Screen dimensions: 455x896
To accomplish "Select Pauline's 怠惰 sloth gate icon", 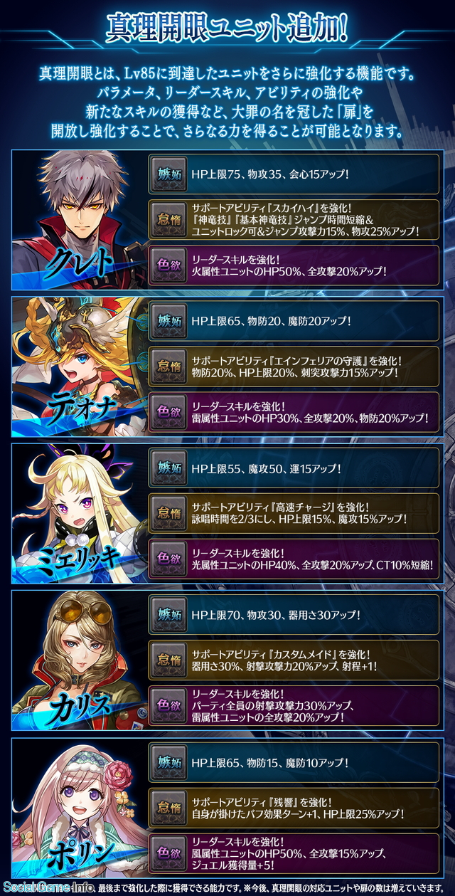I will pyautogui.click(x=170, y=808).
